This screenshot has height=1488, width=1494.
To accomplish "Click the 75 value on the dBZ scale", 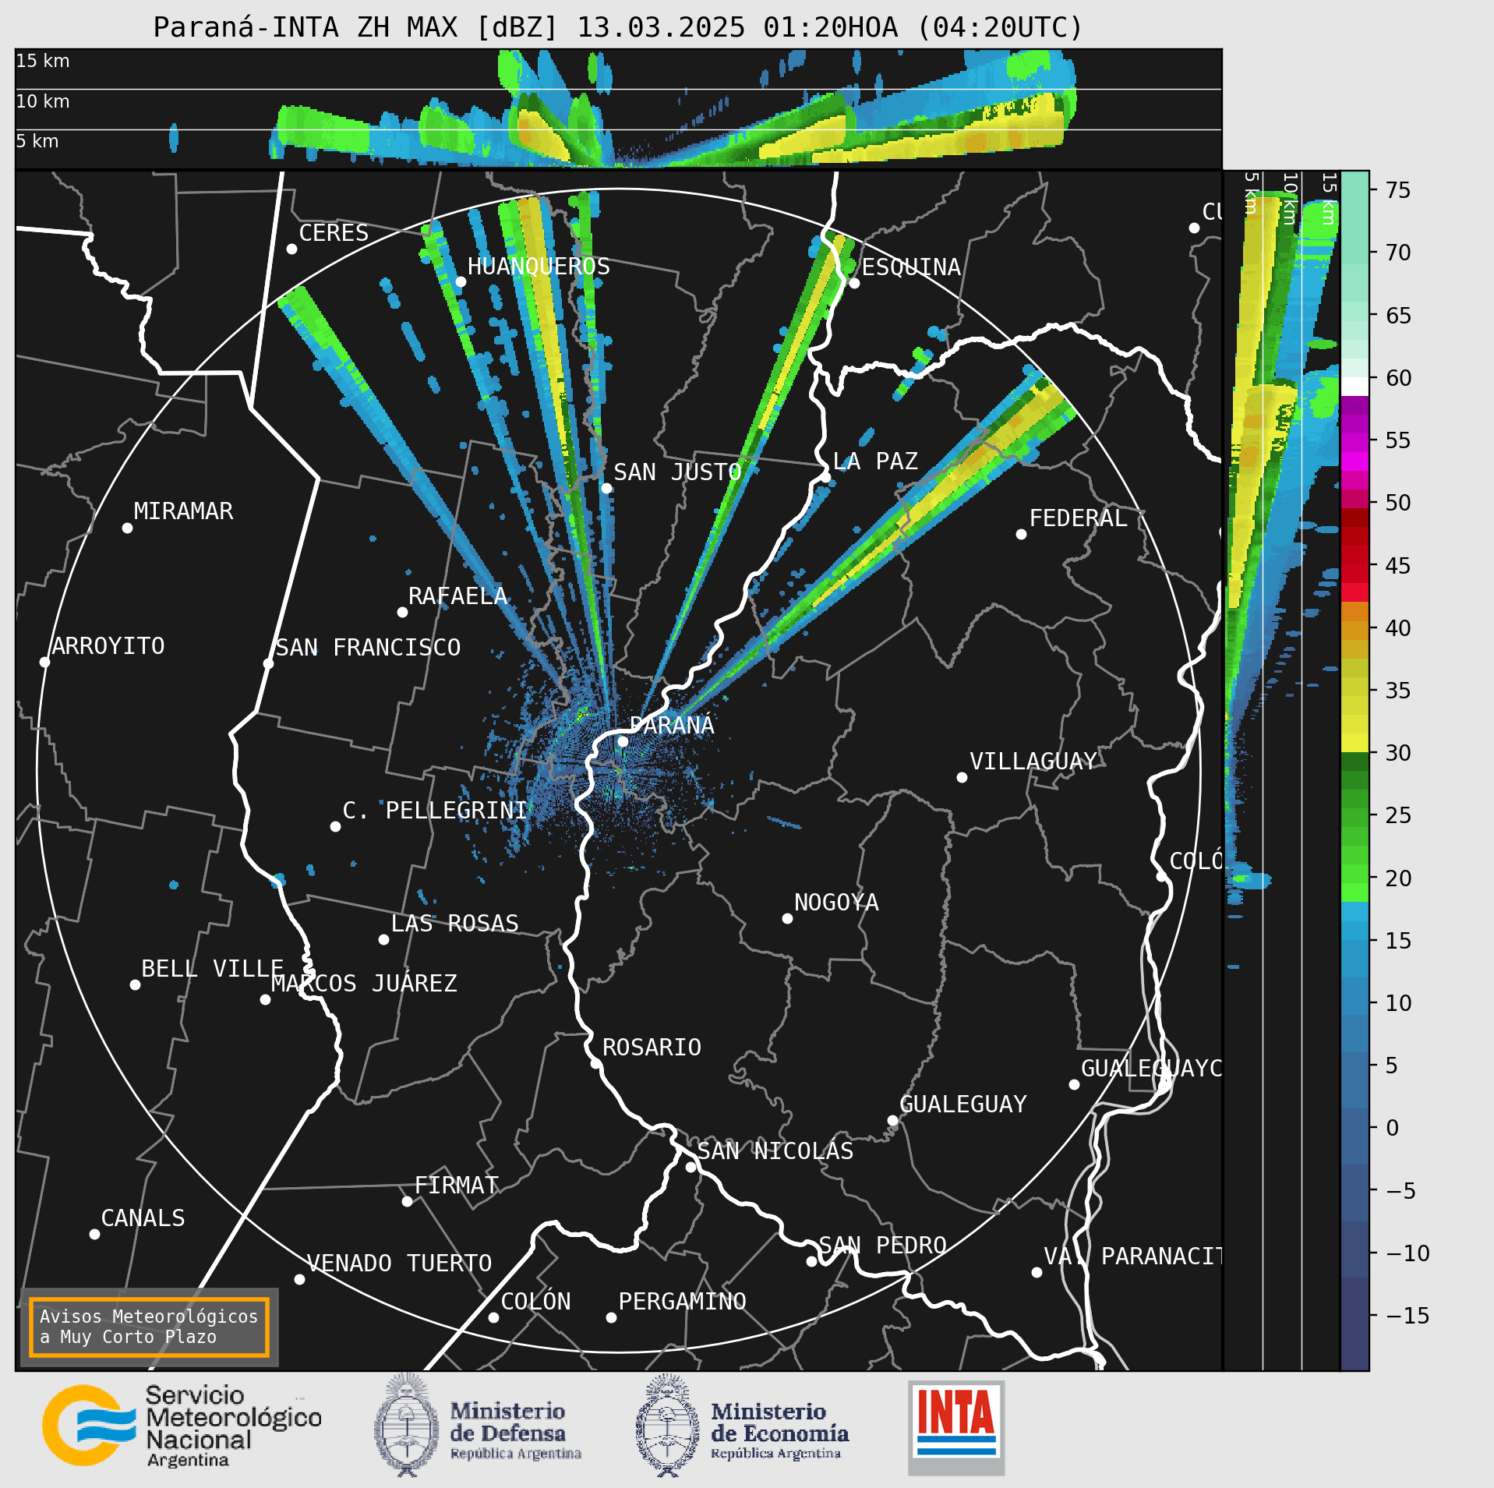I will coord(1398,190).
